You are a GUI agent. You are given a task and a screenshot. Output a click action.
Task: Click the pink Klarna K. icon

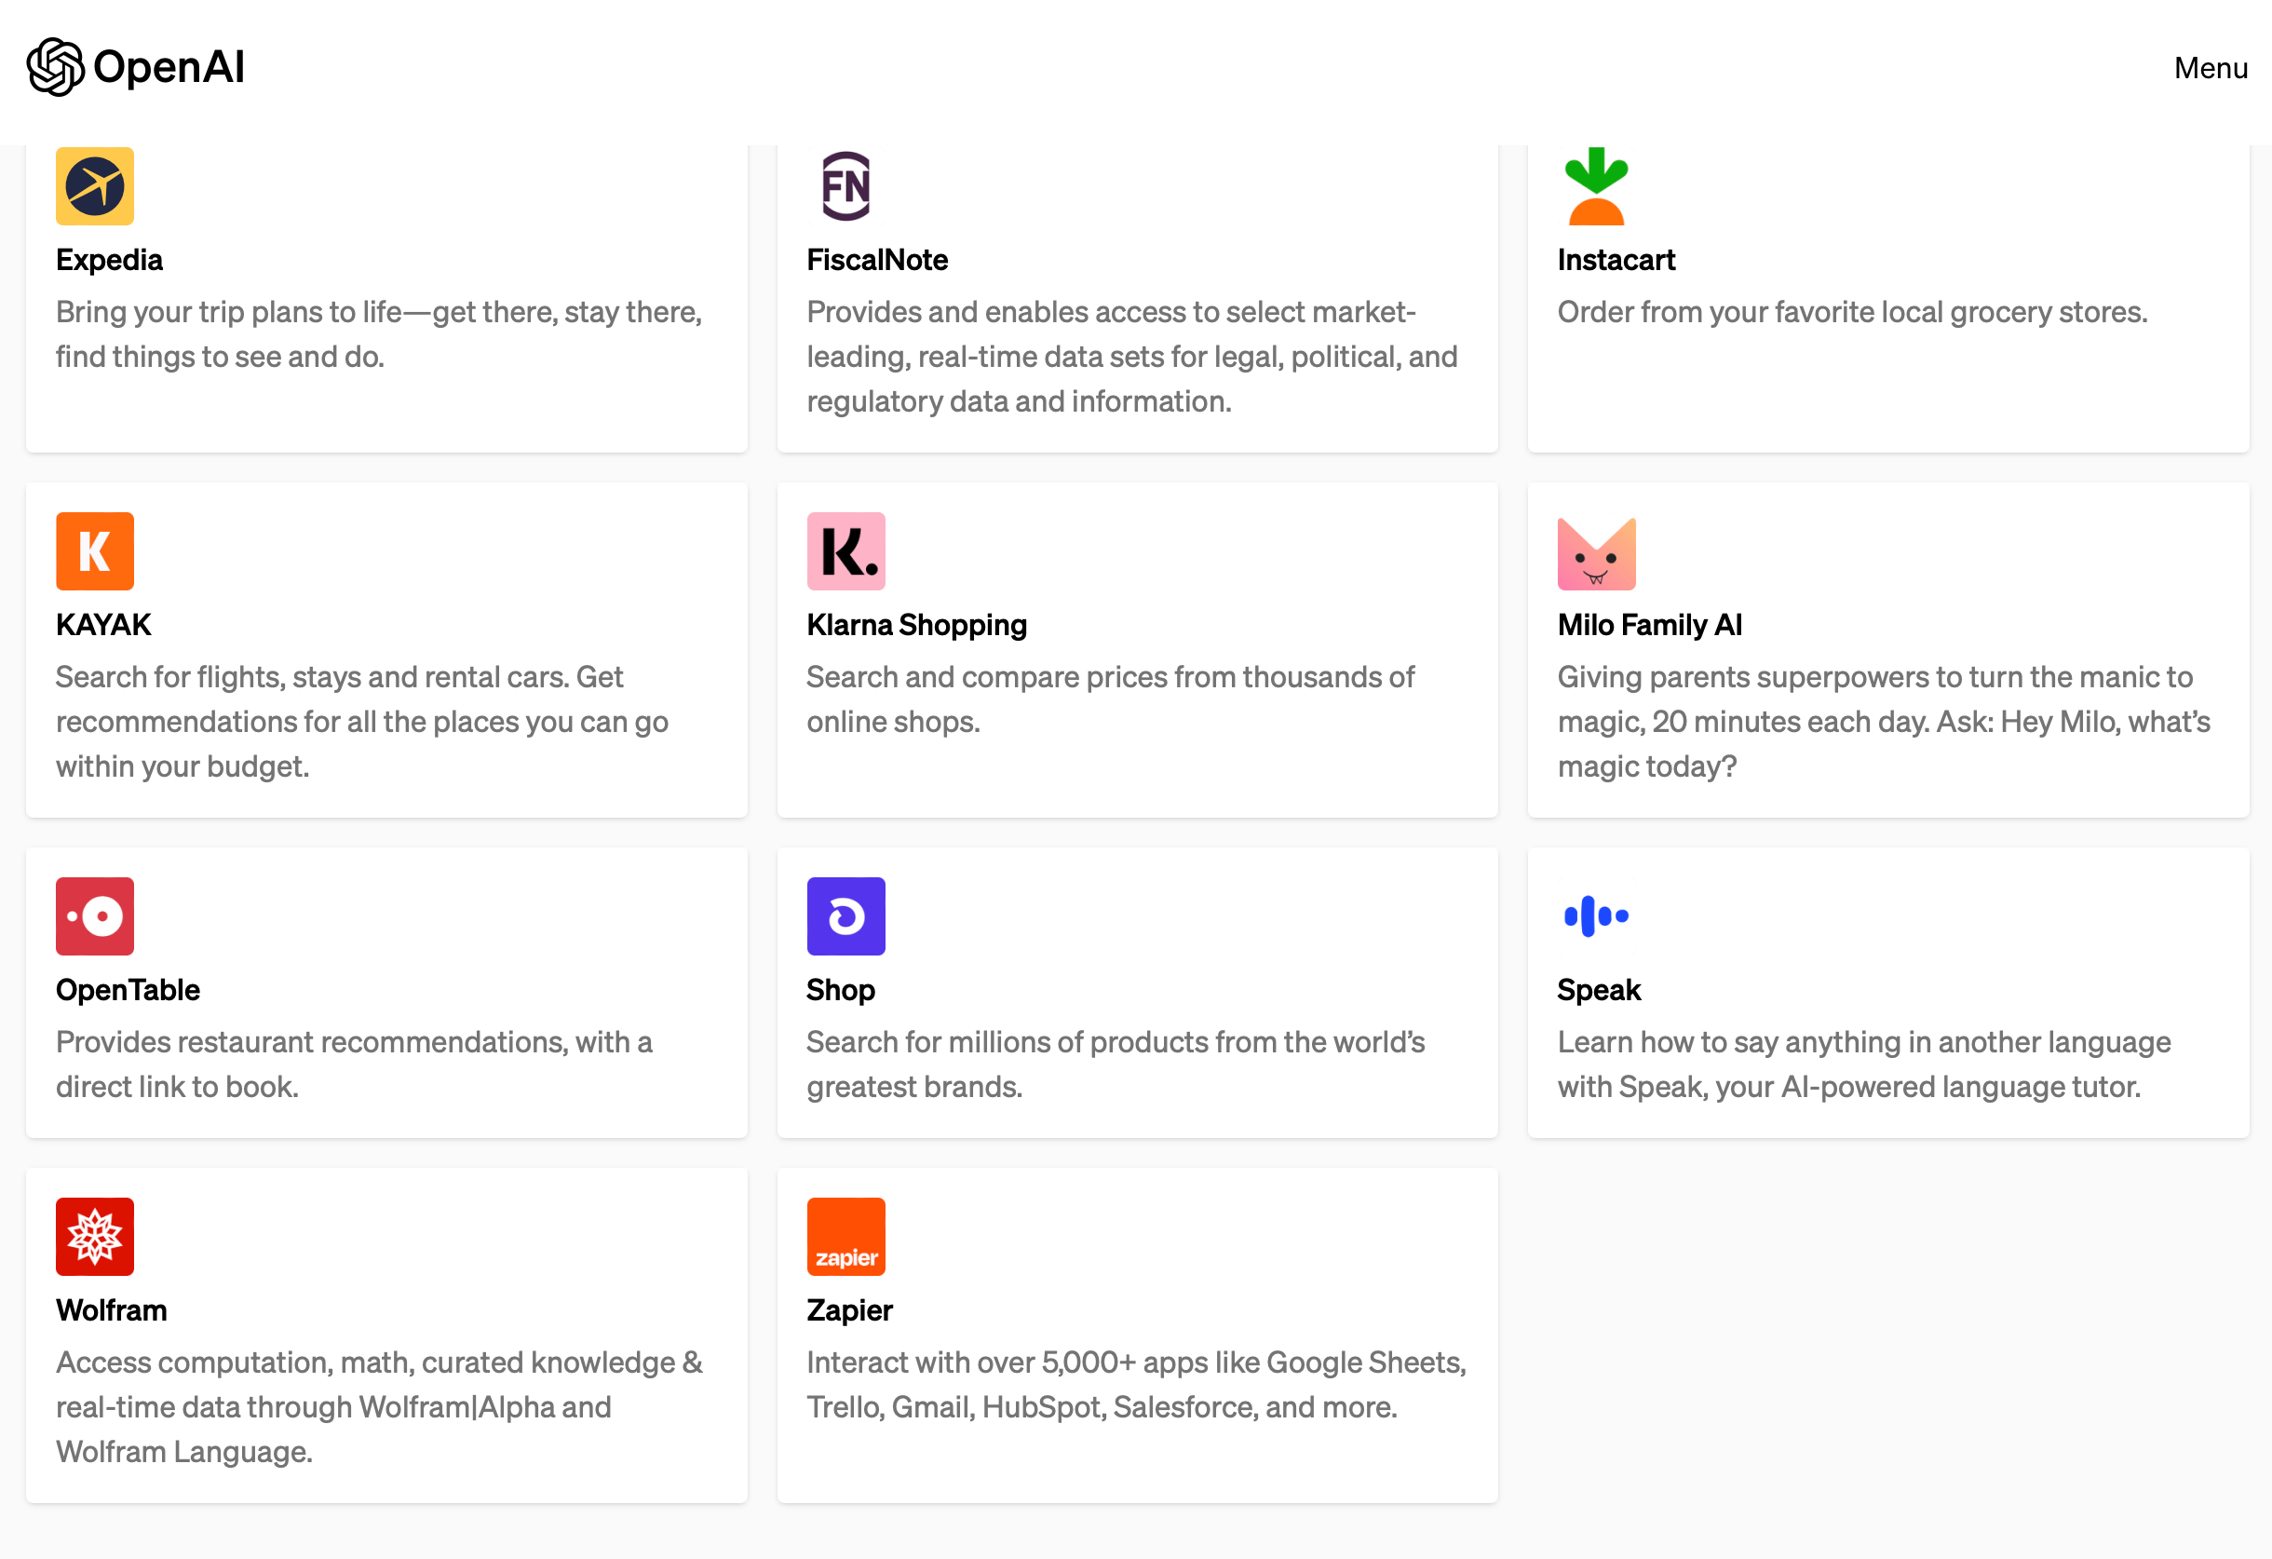click(x=845, y=550)
